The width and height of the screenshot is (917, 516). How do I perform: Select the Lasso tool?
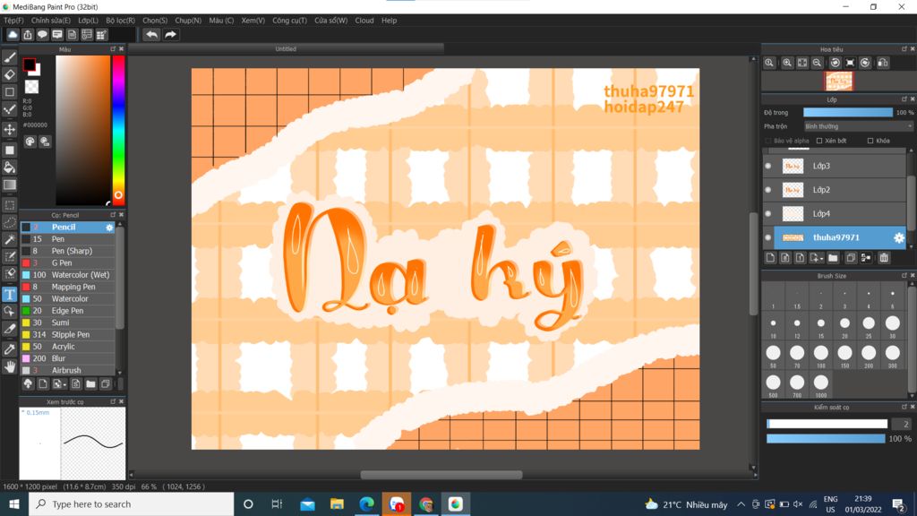tap(10, 222)
